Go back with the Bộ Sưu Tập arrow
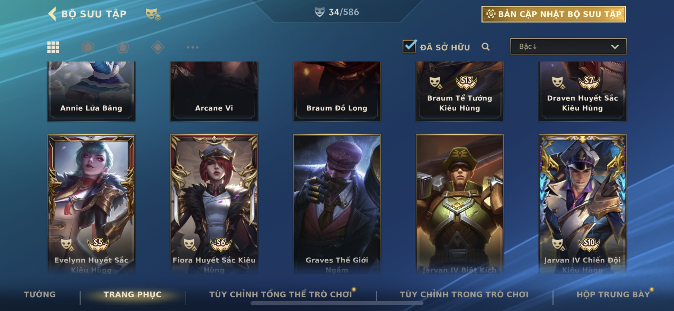The width and height of the screenshot is (674, 311). pyautogui.click(x=52, y=14)
